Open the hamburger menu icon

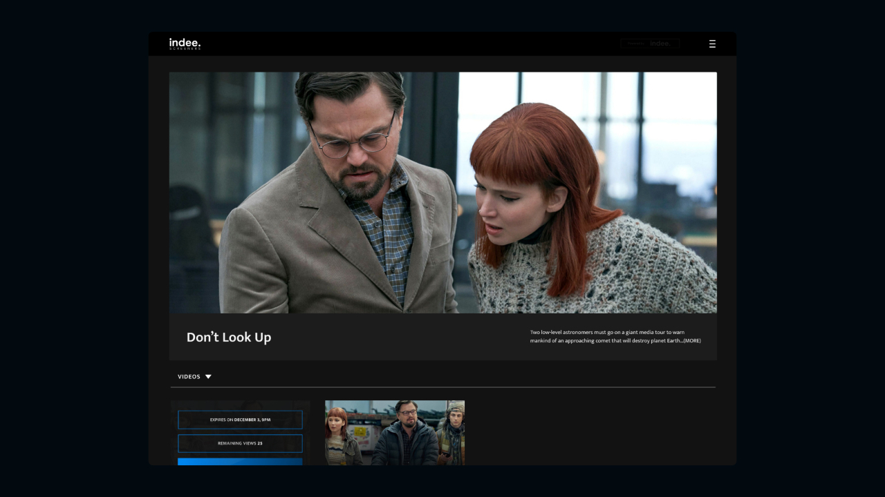point(712,44)
